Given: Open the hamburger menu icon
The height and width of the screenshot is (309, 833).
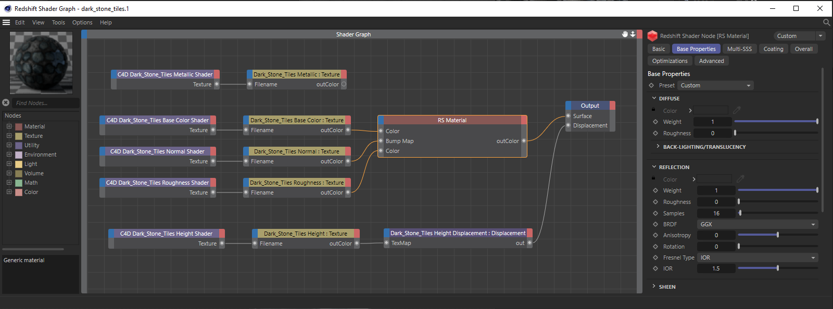Looking at the screenshot, I should (x=6, y=22).
